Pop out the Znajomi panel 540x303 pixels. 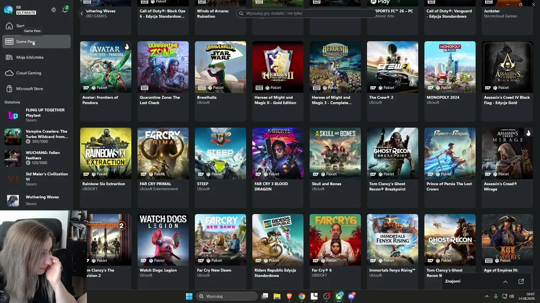click(x=521, y=282)
